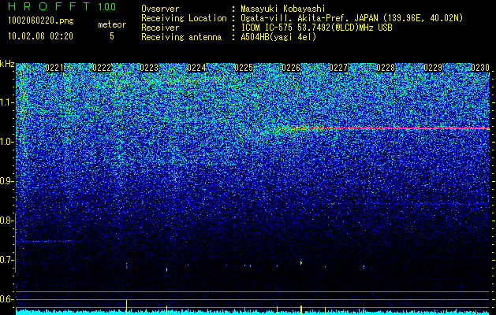
Task: Click the ICOM IC-575 receiver text
Action: [316, 28]
